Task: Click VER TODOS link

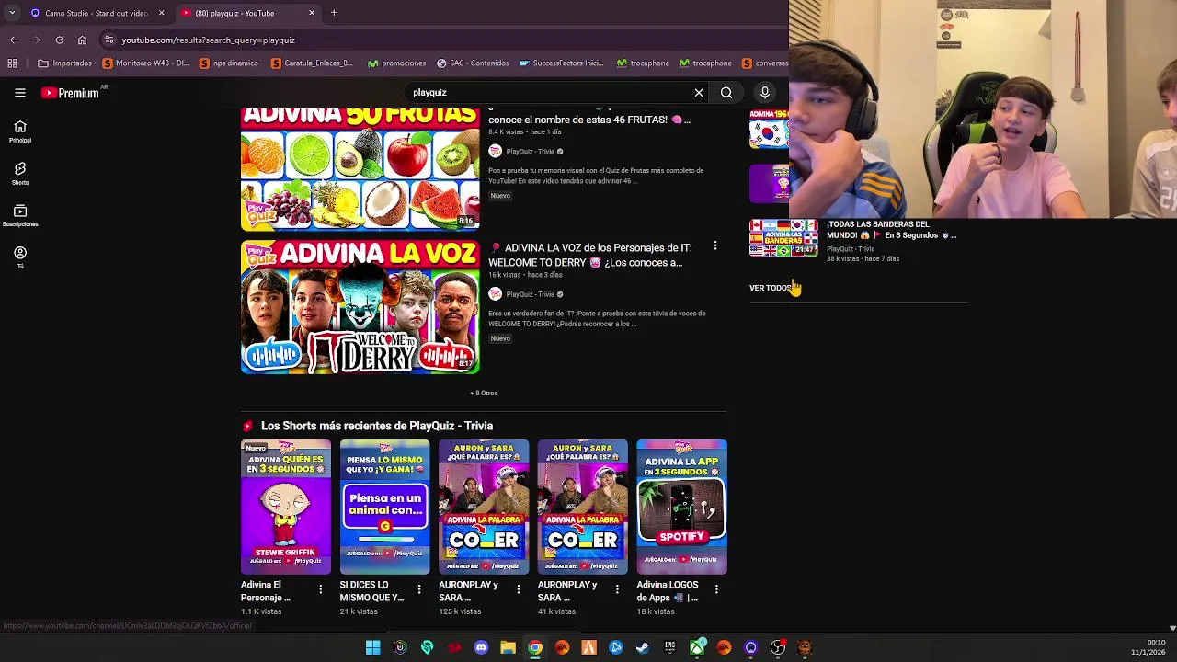Action: tap(771, 288)
